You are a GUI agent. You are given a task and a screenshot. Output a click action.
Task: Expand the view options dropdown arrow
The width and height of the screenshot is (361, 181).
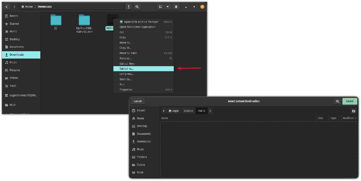[168, 6]
